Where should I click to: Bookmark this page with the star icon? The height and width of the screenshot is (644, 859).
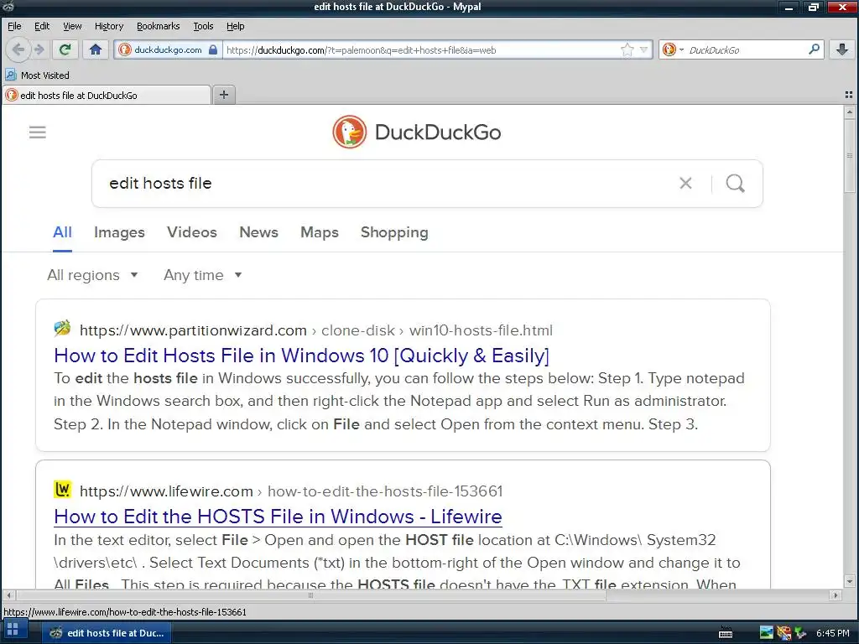(627, 49)
